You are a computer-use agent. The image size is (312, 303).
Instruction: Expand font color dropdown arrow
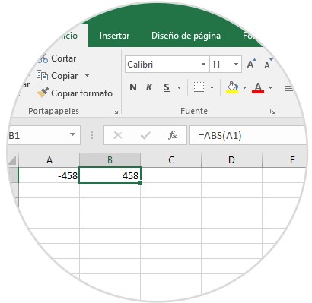[270, 87]
